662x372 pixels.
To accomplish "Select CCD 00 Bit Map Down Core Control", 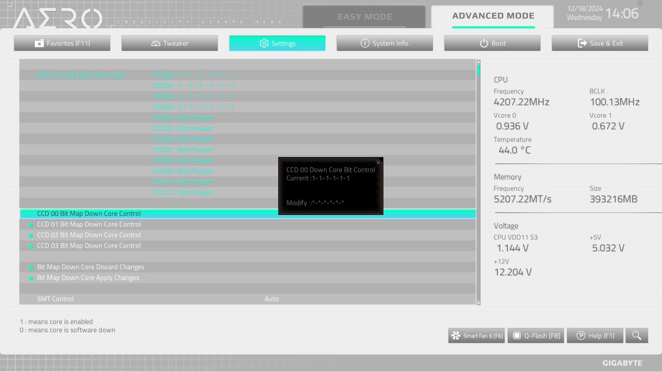I will 248,213.
